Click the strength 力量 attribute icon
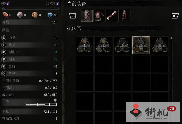182x124 pixels. tap(4, 38)
